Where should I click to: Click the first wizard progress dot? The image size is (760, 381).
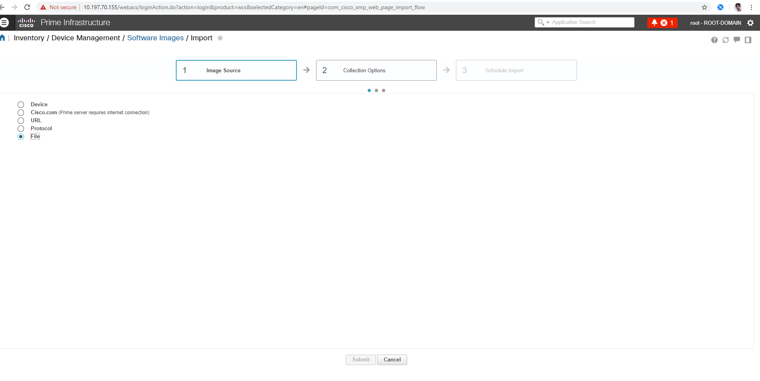(x=369, y=91)
